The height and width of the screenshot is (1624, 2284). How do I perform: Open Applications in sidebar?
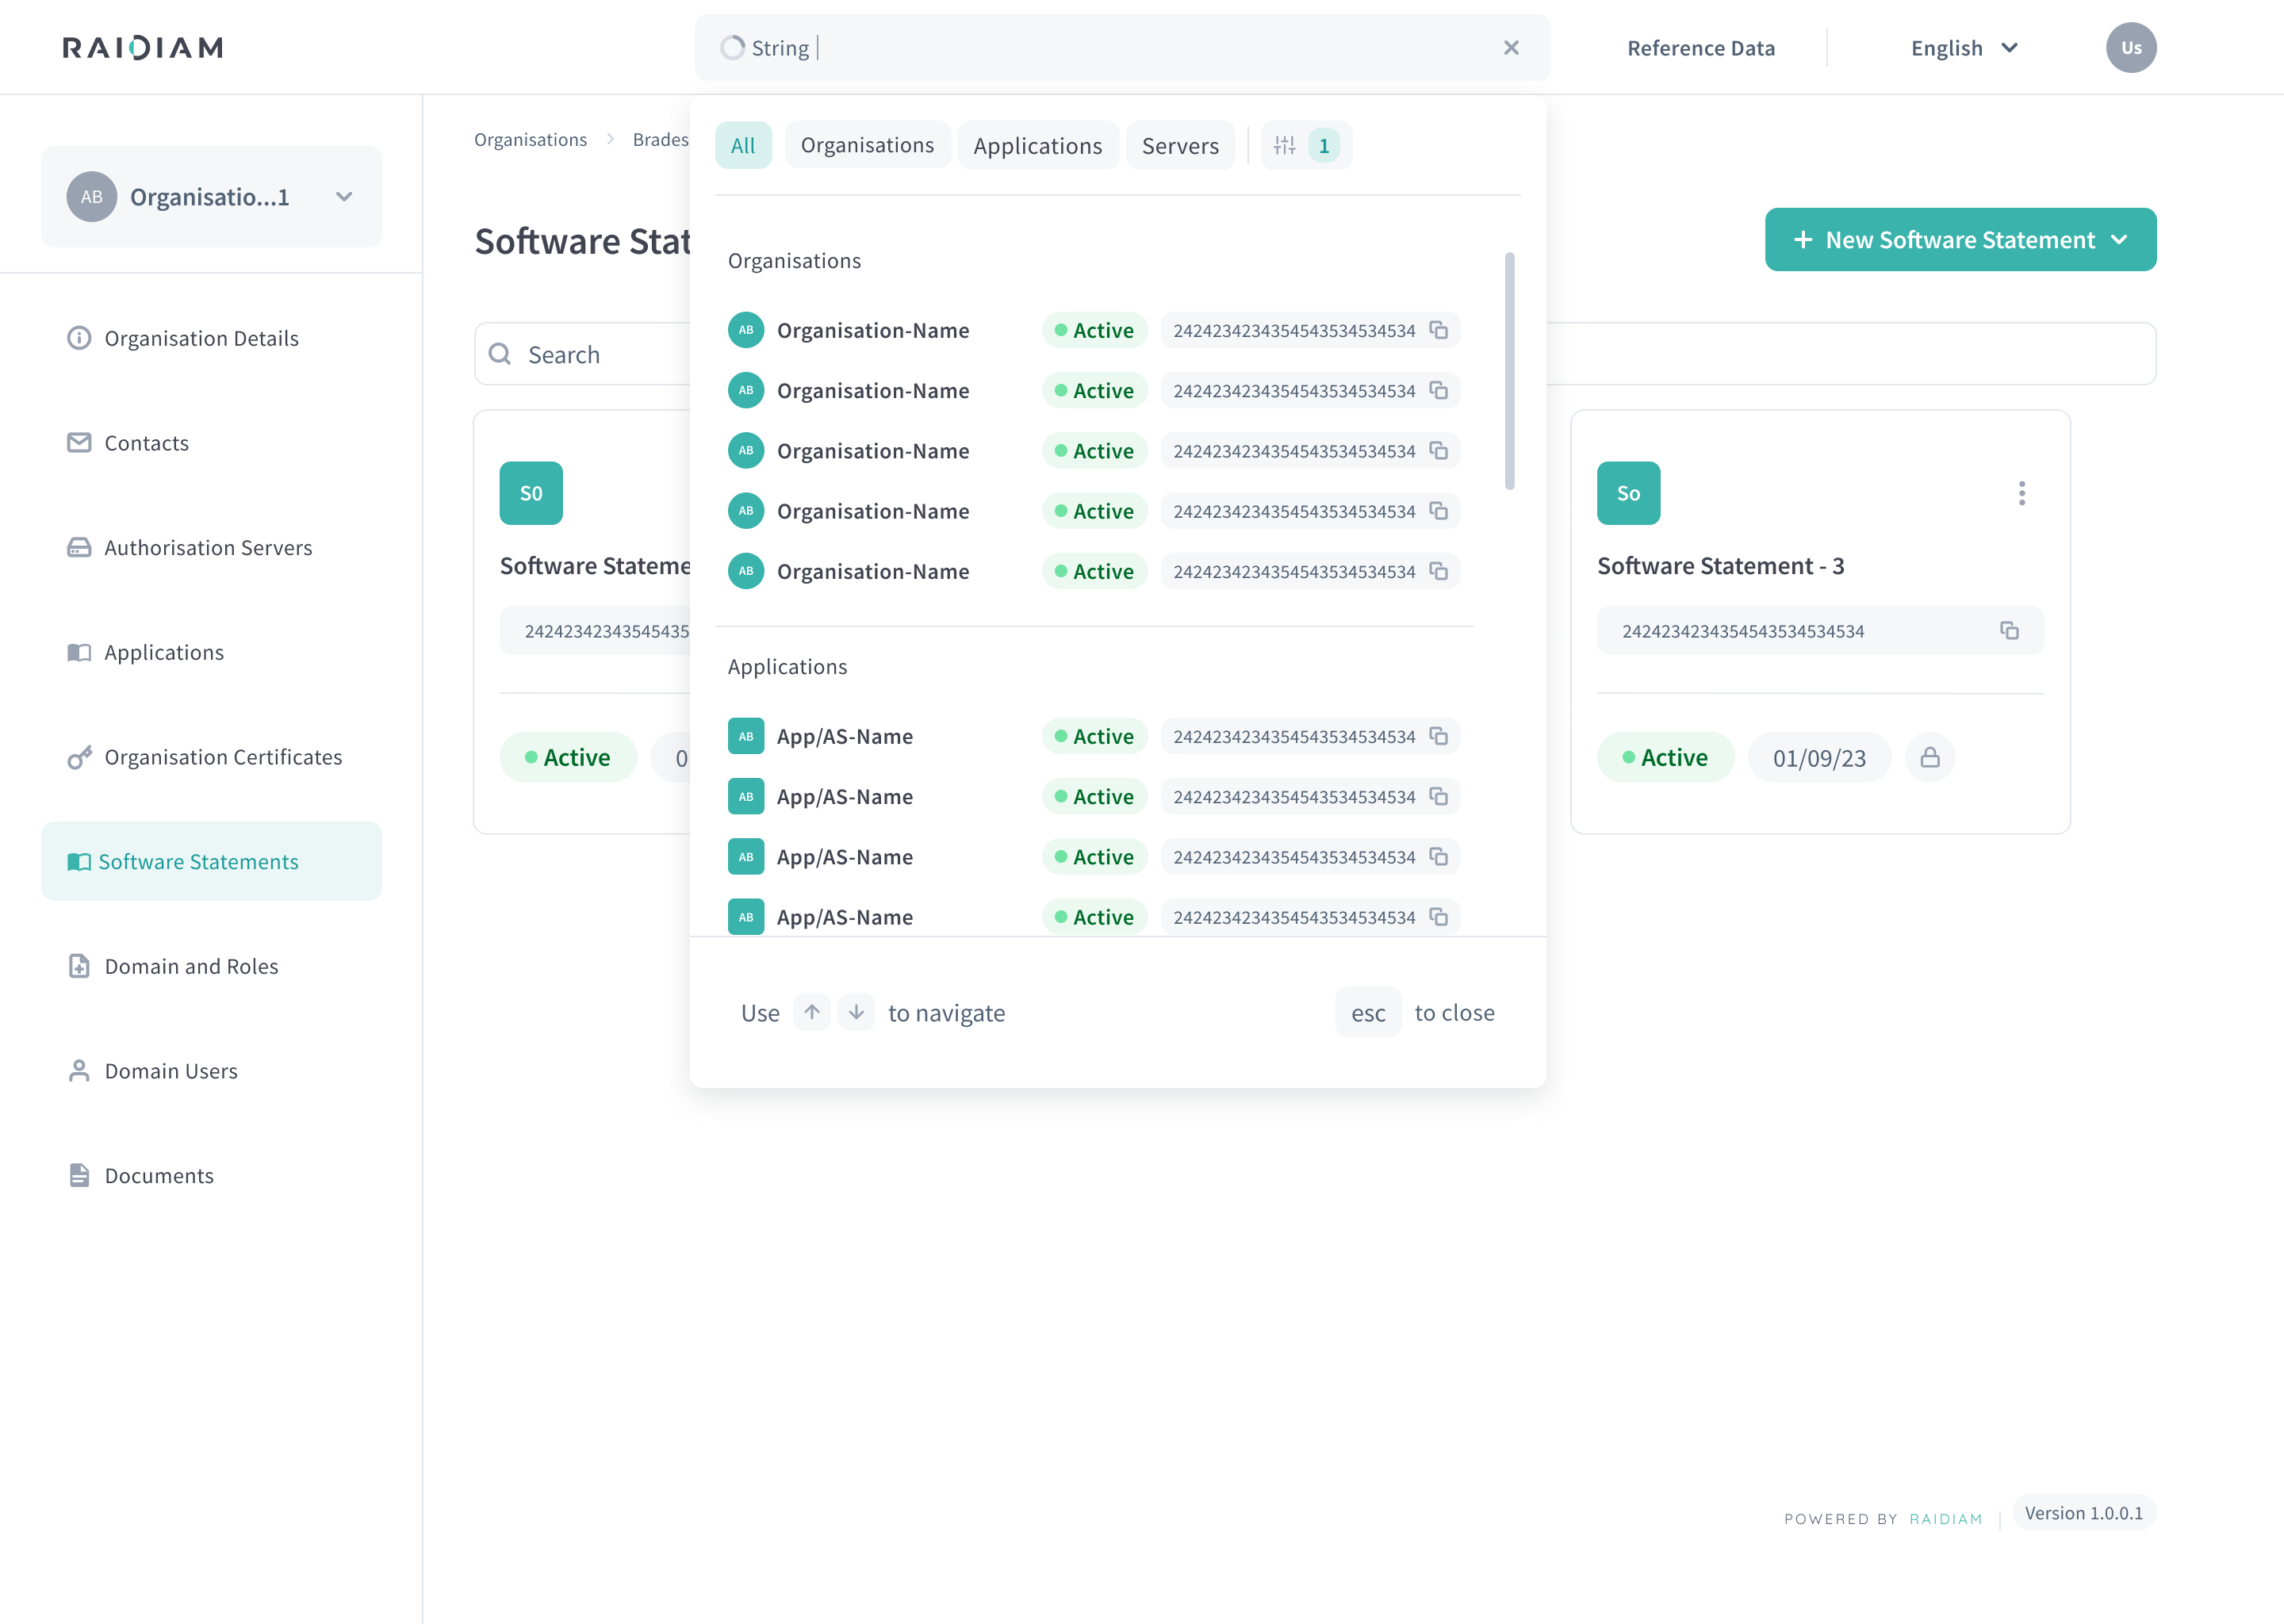point(212,652)
